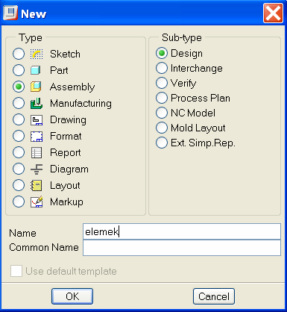Click the Part cube icon
Image resolution: width=287 pixels, height=312 pixels.
click(36, 70)
